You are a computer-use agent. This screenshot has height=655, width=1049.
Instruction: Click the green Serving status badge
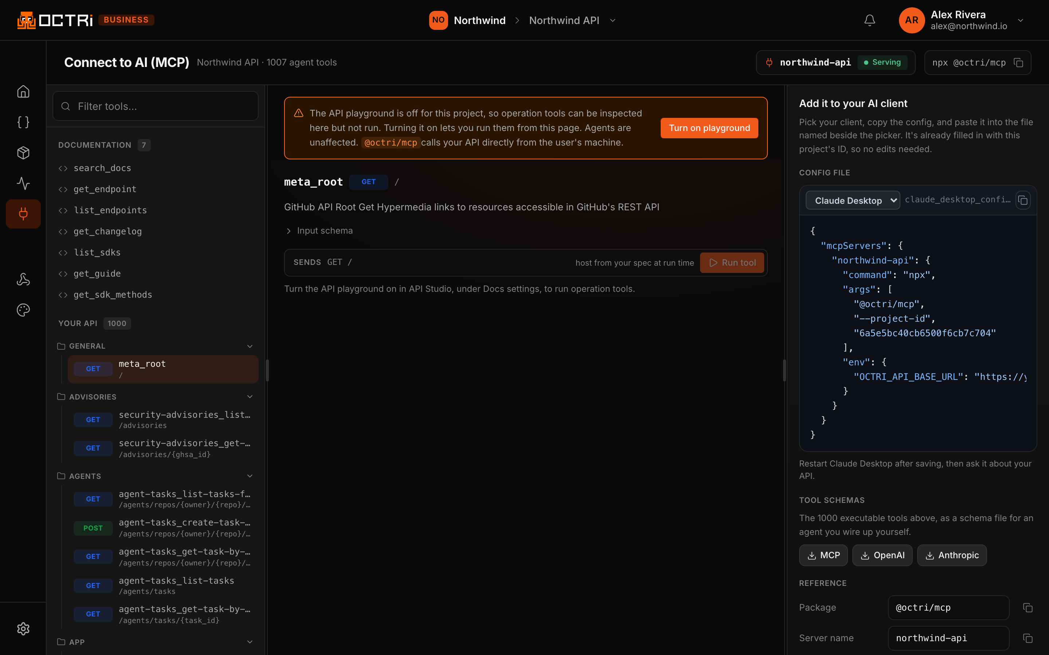[882, 62]
